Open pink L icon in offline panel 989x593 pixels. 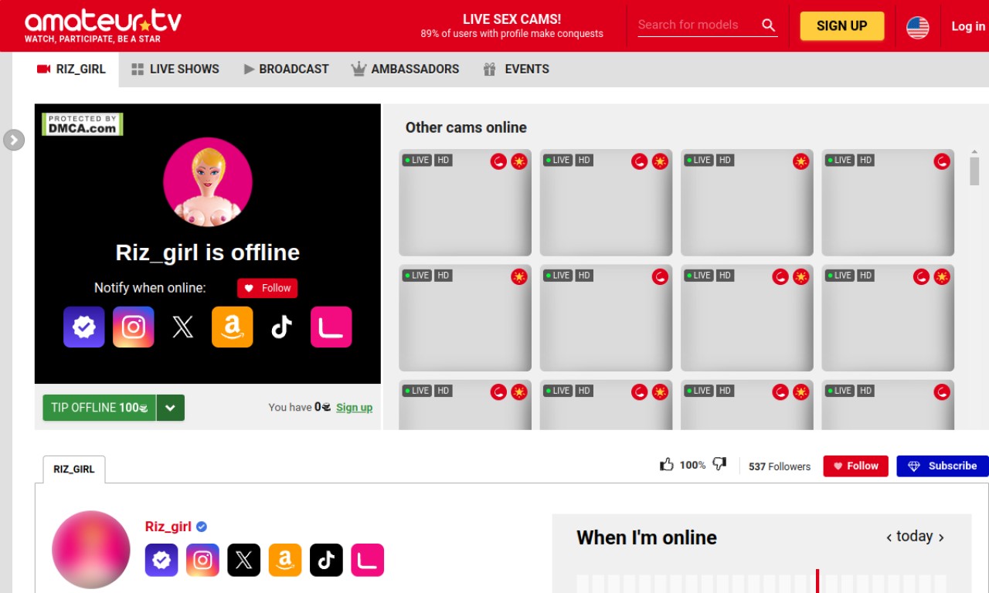331,327
